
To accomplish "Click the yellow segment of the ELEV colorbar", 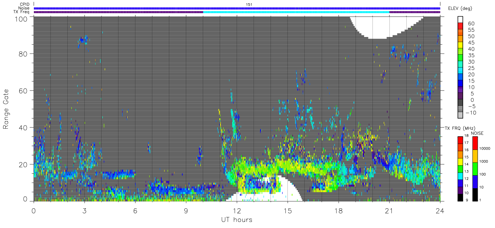I will (460, 45).
